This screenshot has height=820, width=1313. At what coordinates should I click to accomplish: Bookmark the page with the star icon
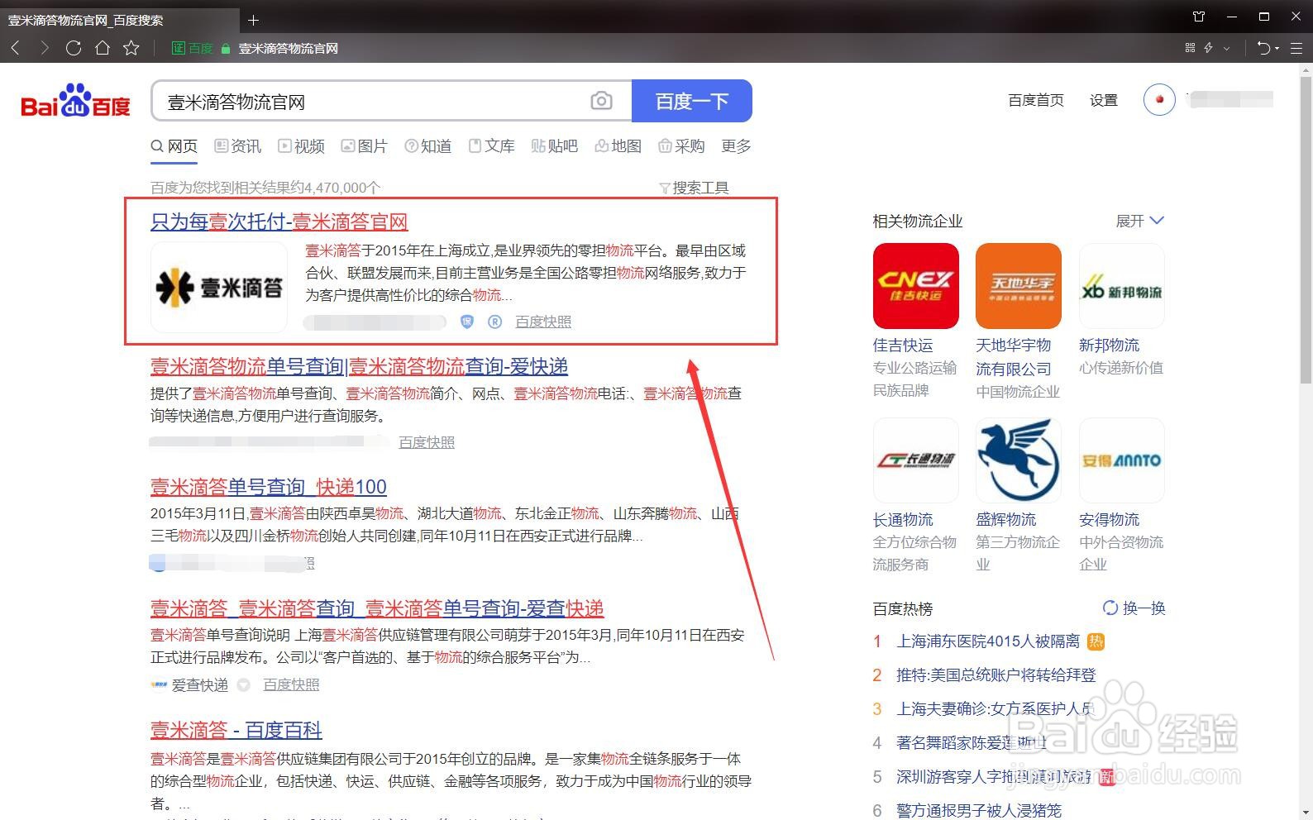(131, 48)
